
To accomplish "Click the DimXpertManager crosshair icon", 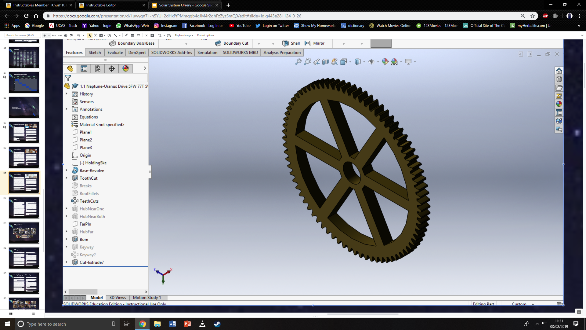I will [112, 68].
